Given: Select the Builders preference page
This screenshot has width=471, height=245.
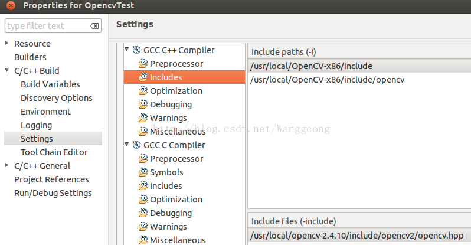Looking at the screenshot, I should click(30, 57).
